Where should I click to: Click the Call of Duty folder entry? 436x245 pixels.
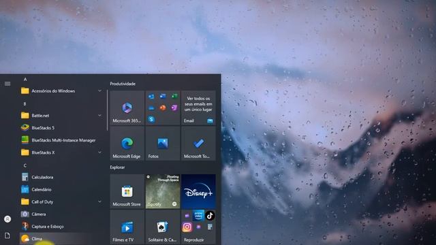[x=61, y=201]
